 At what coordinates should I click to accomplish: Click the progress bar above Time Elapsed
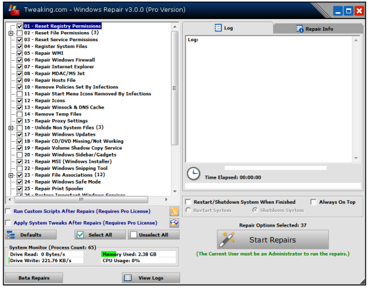pyautogui.click(x=276, y=168)
